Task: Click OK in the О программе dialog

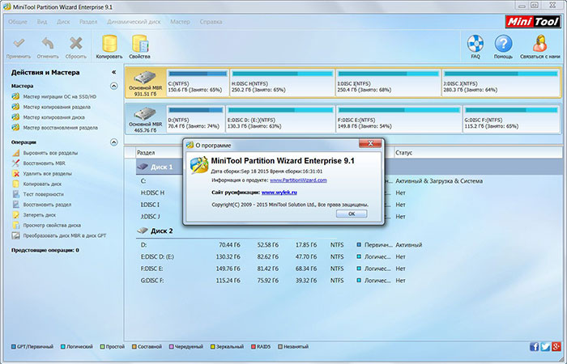Action: [352, 214]
